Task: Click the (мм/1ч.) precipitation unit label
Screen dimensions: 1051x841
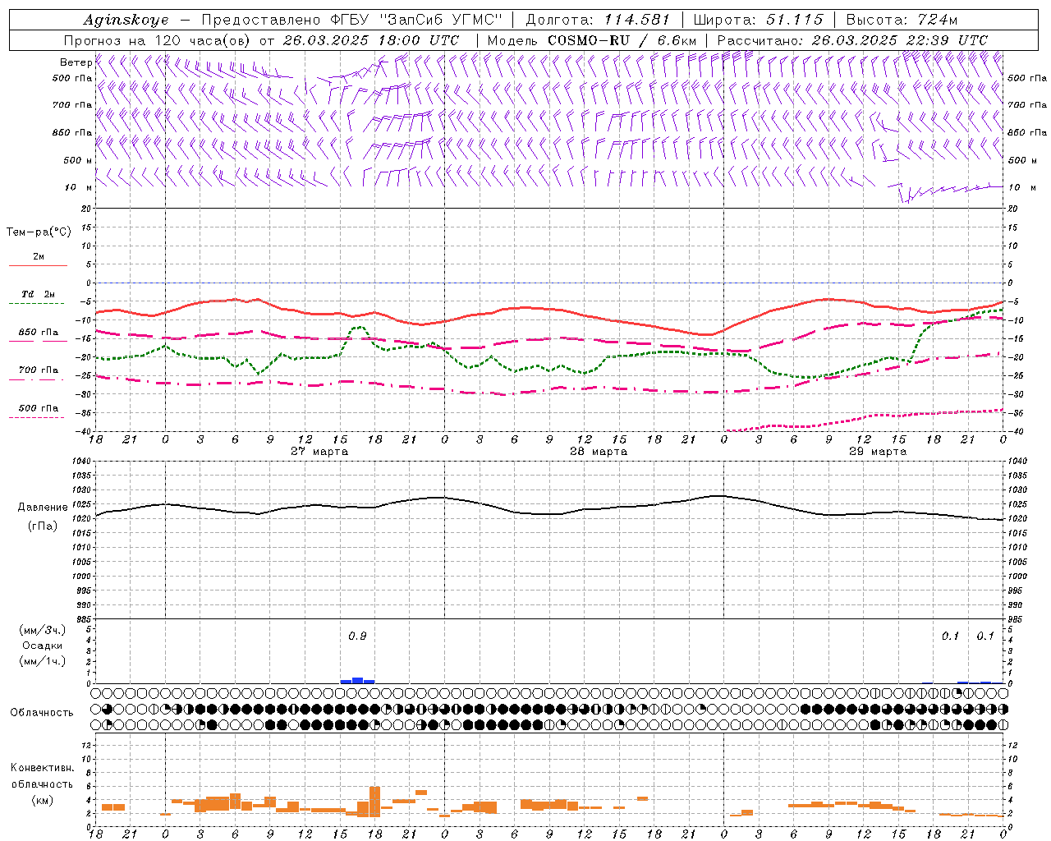Action: click(x=43, y=662)
